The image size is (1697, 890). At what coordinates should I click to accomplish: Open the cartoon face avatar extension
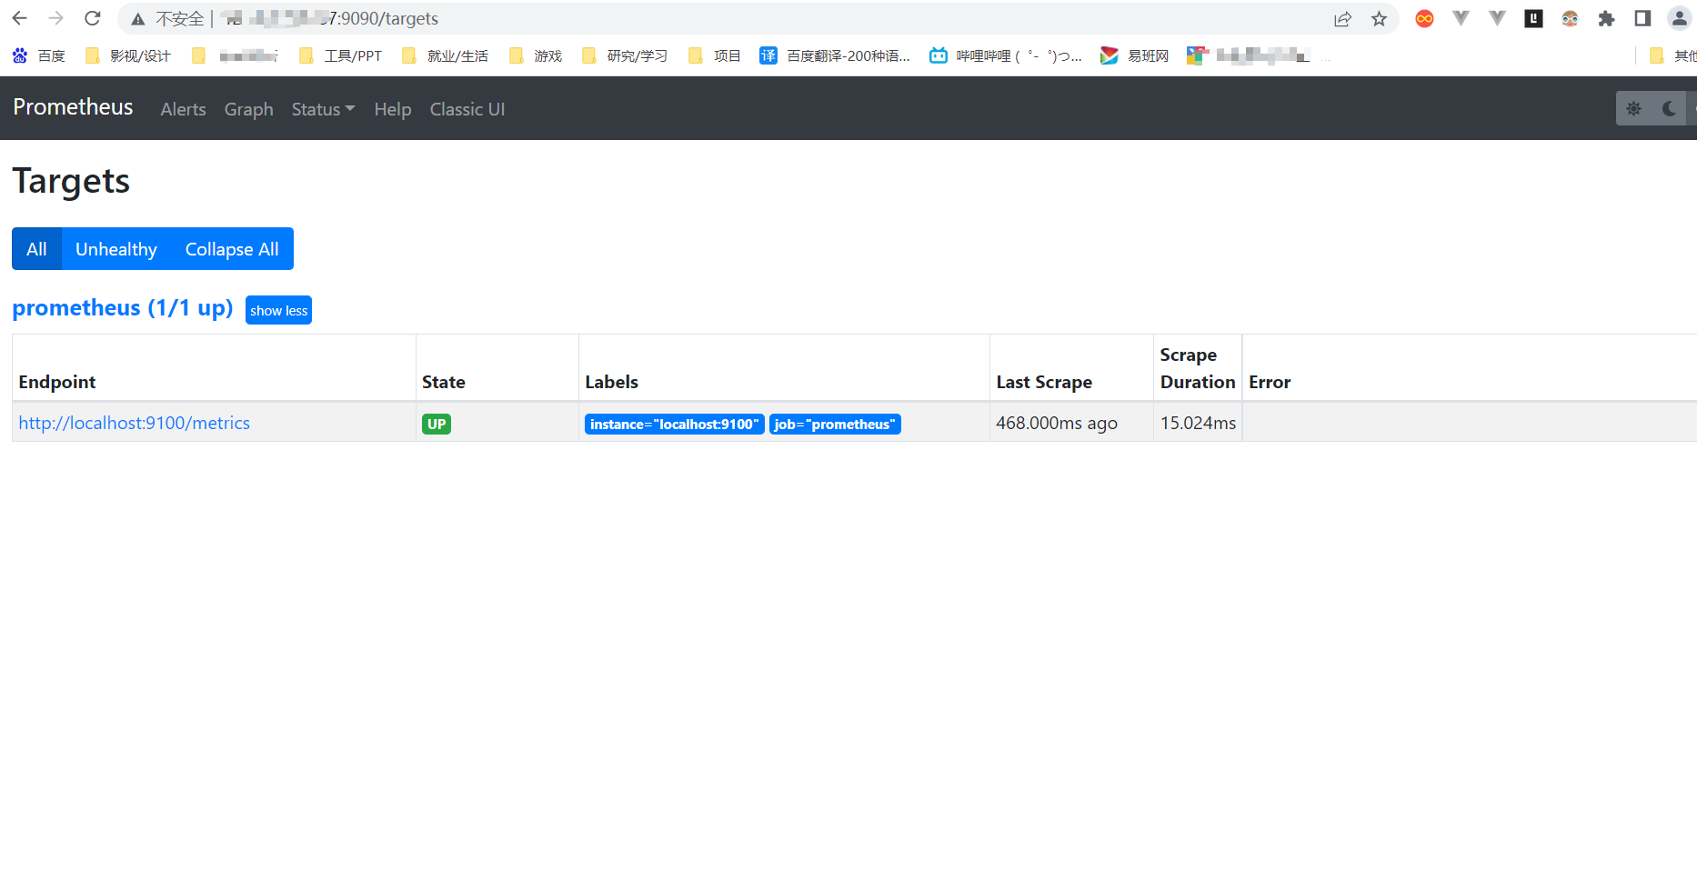click(1570, 19)
